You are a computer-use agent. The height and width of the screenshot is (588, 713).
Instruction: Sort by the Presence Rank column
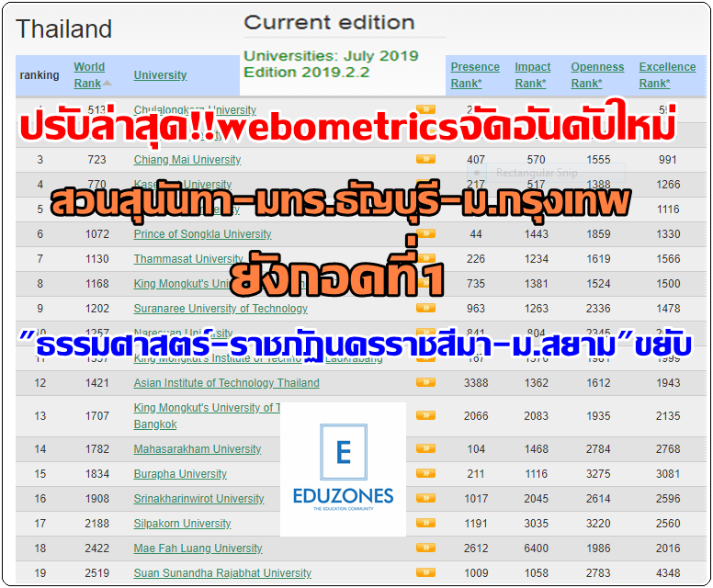[474, 75]
